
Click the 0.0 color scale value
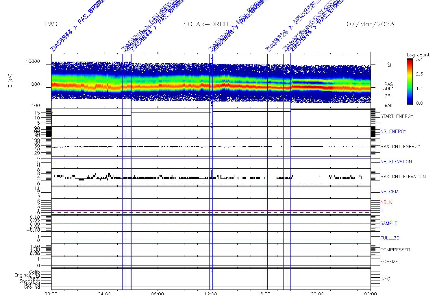[419, 103]
